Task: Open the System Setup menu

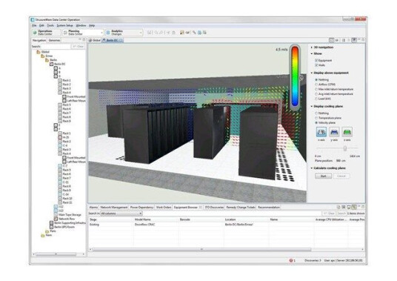Action: [64, 26]
